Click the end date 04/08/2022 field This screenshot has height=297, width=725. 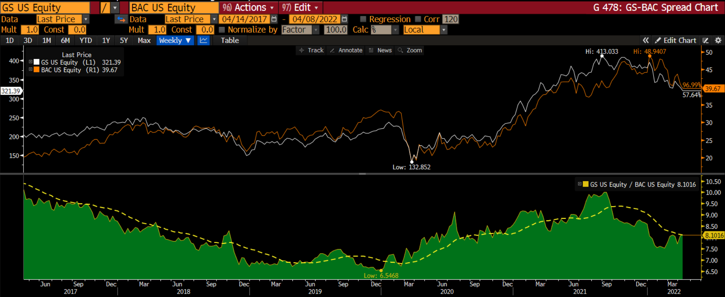pos(315,19)
